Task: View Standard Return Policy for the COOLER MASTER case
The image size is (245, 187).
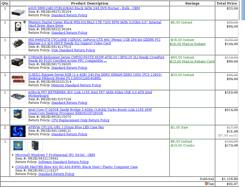Action: (56, 174)
